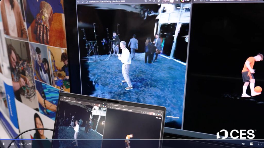
Task: Click the back arrow in the left browser window
Action: coord(79,2)
